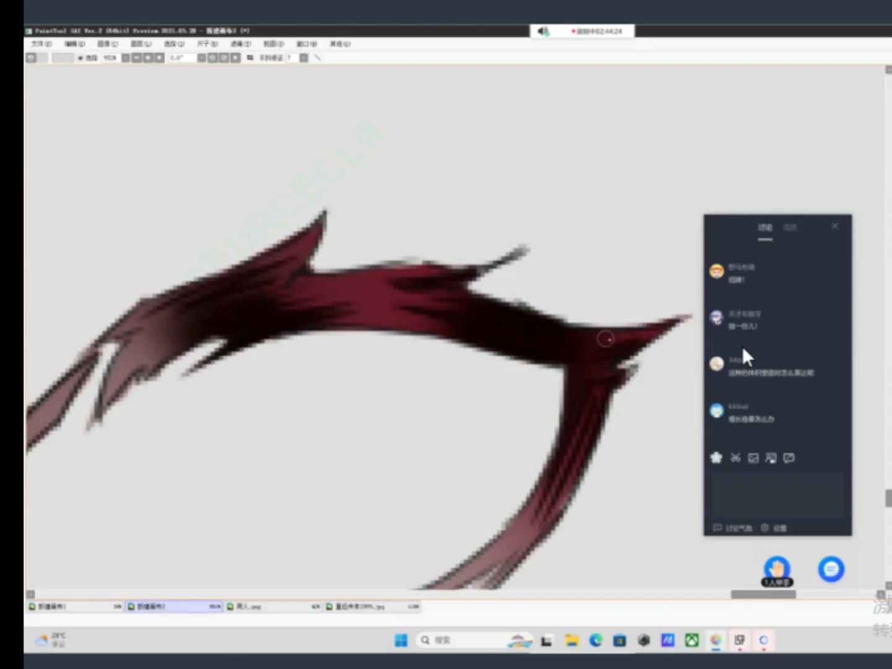Click the zoom percentage field
This screenshot has width=892, height=669.
tap(111, 58)
